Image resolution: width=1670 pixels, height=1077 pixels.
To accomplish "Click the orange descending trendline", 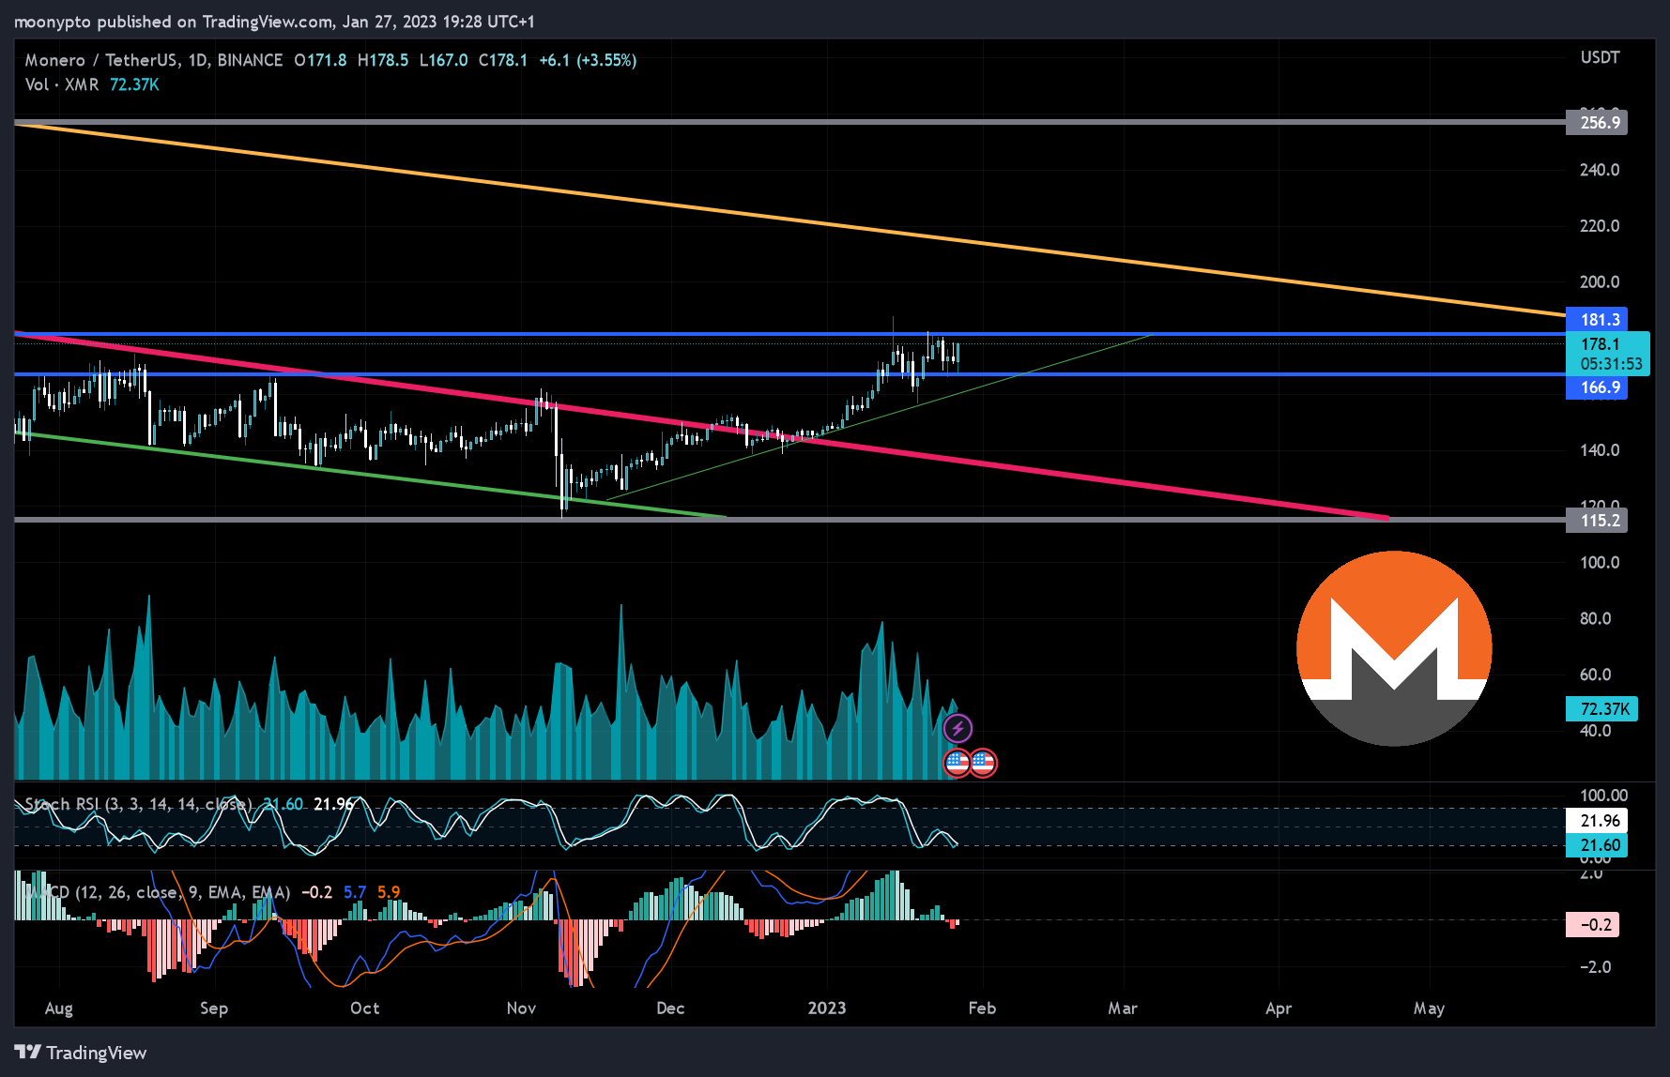I will [x=789, y=219].
